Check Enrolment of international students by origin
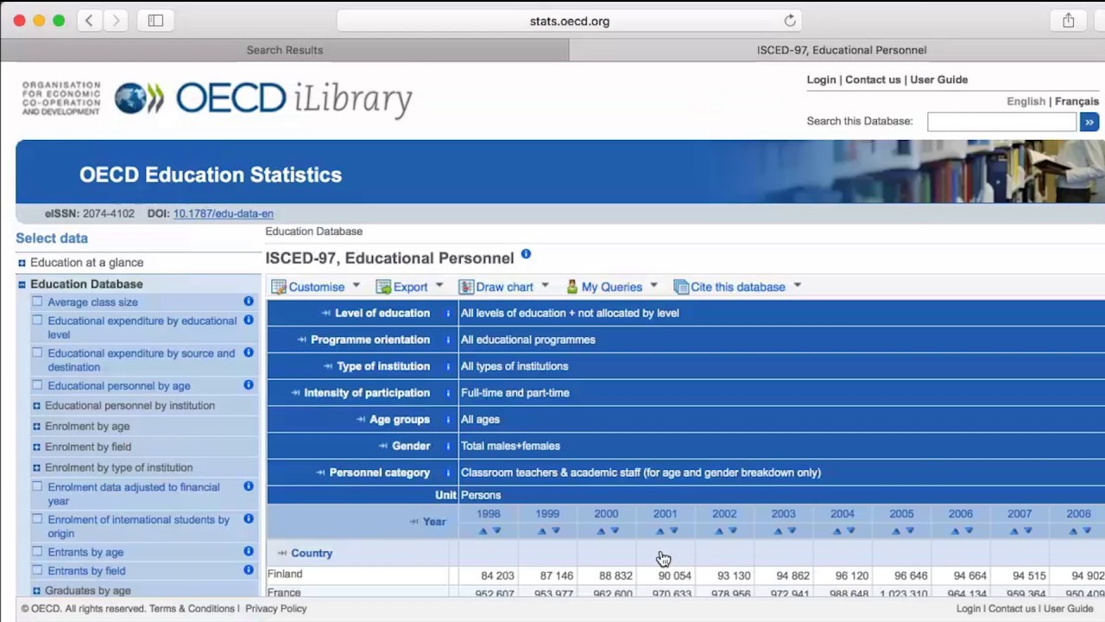The width and height of the screenshot is (1105, 622). coord(37,519)
